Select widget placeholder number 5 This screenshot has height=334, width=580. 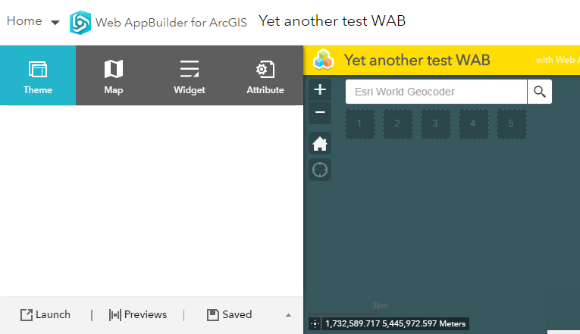(512, 123)
